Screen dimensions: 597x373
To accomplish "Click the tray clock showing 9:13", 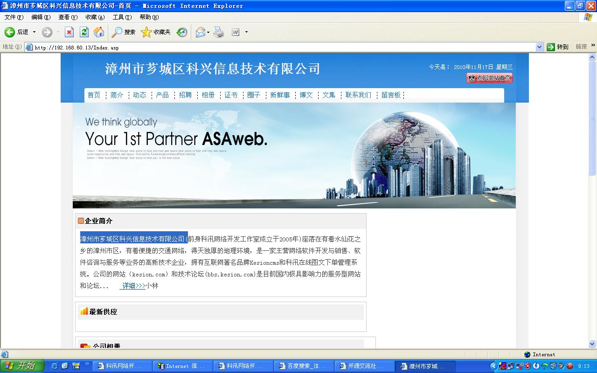I will (x=583, y=366).
